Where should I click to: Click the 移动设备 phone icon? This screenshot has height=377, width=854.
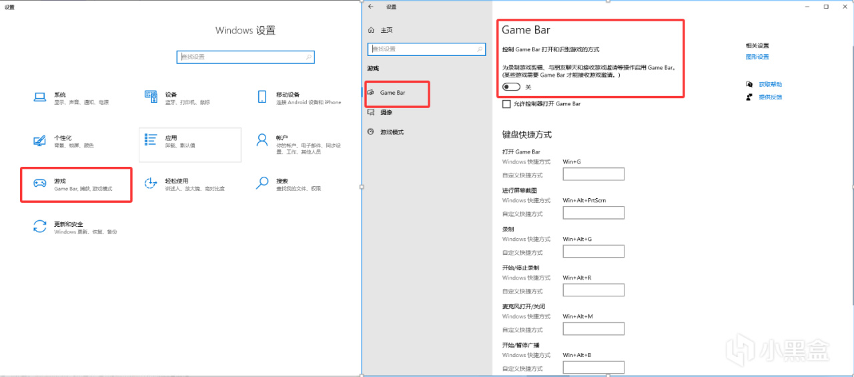pos(262,97)
